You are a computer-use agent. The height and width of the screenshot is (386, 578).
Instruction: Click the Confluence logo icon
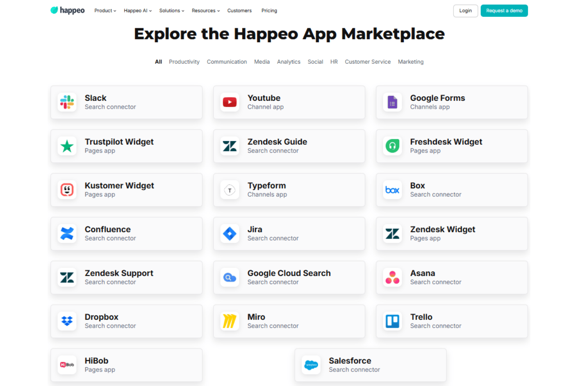pos(67,233)
